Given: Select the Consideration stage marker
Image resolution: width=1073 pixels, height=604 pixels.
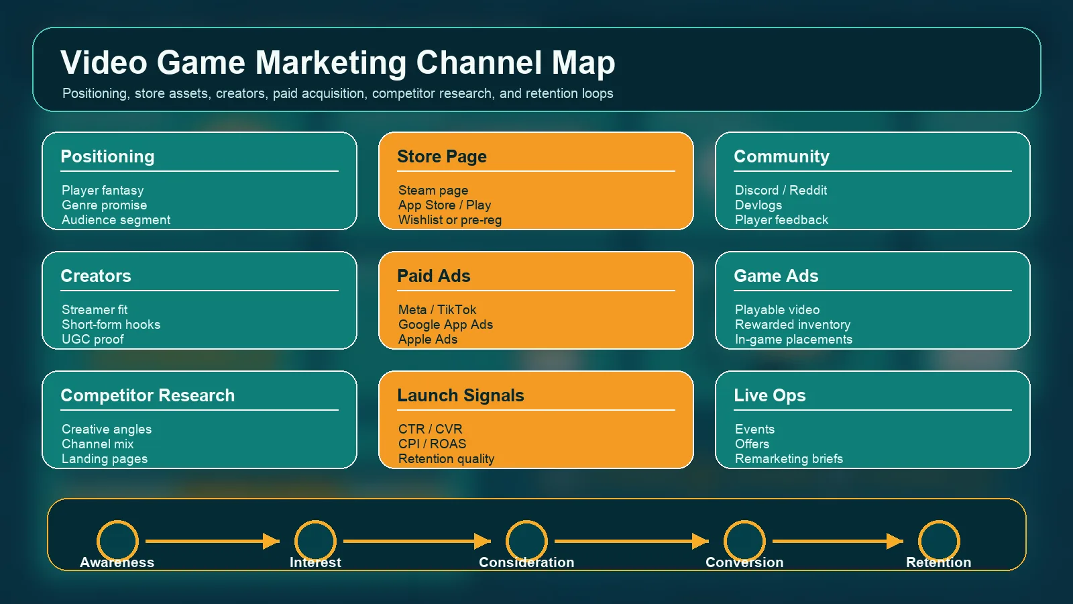Looking at the screenshot, I should click(528, 541).
